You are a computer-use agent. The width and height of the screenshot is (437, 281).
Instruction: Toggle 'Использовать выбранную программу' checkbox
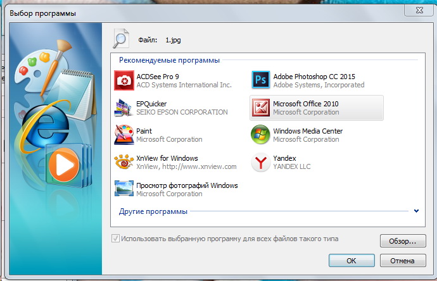click(115, 239)
